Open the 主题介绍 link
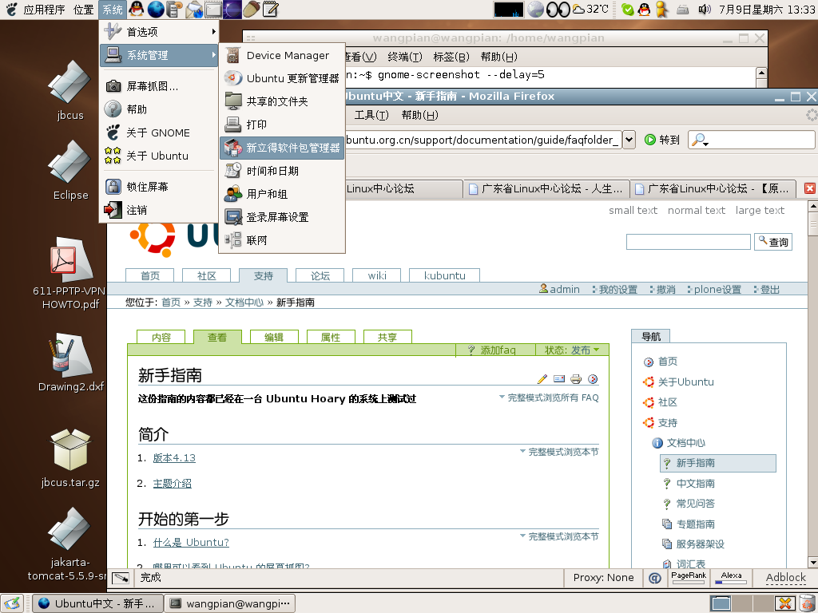The image size is (818, 613). 173,483
